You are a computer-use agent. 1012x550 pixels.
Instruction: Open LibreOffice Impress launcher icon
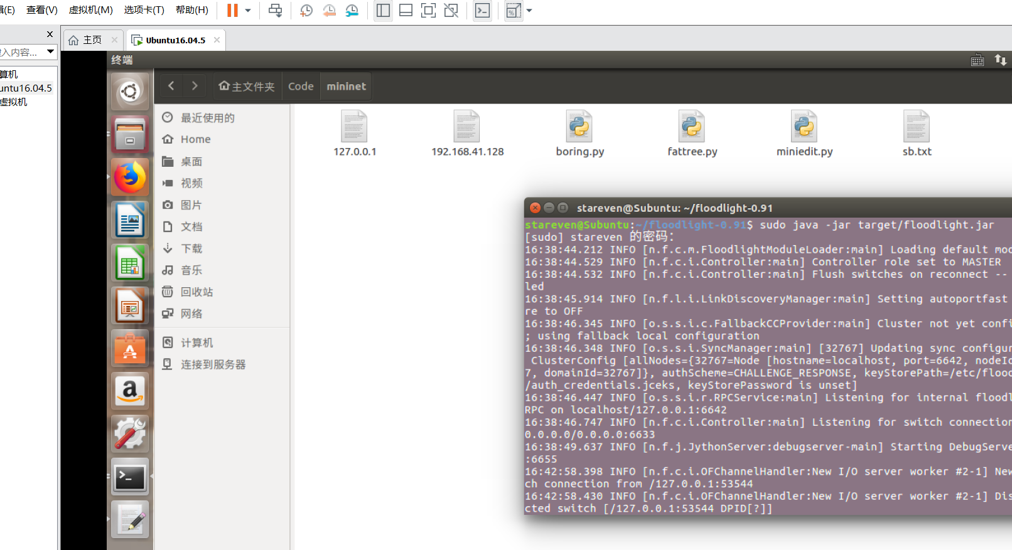click(x=130, y=305)
